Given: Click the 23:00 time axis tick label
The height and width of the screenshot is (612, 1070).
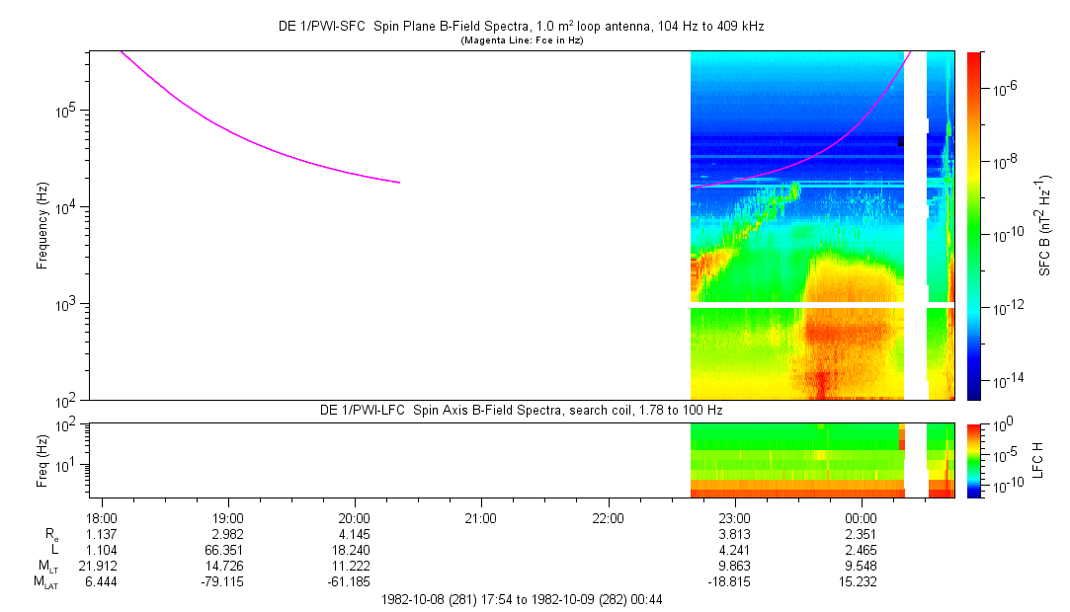Looking at the screenshot, I should point(734,518).
